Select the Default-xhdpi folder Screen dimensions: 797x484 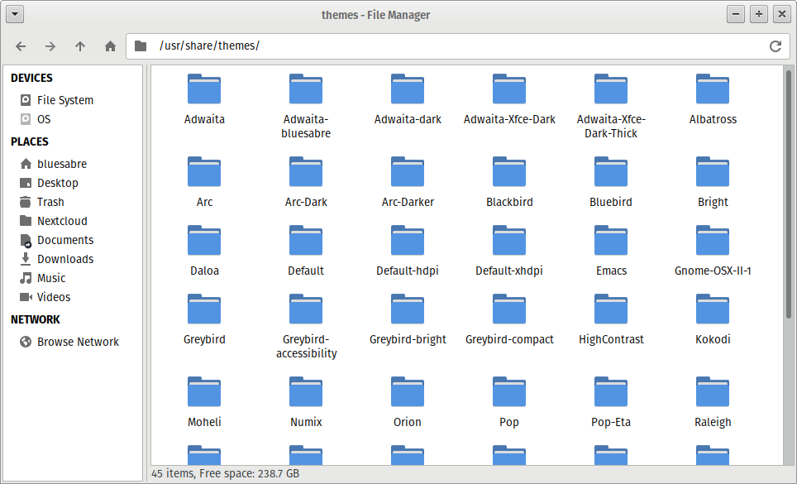pyautogui.click(x=509, y=252)
